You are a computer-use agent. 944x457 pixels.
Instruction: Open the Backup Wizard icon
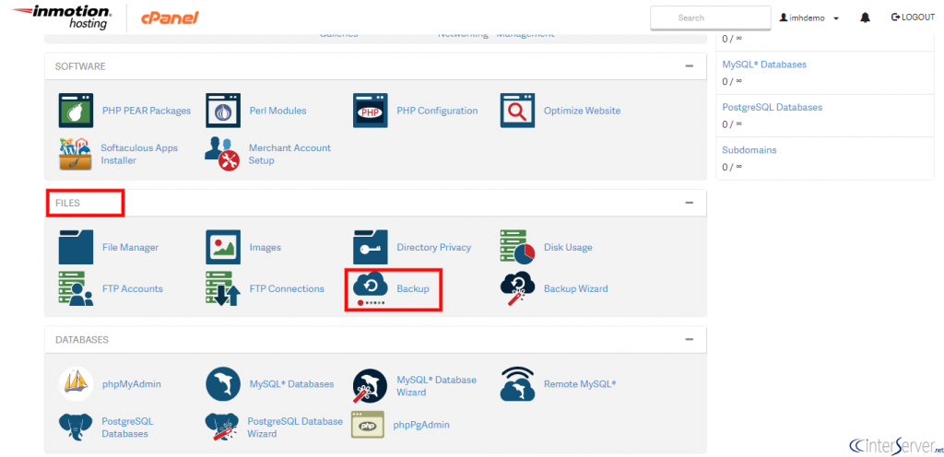pyautogui.click(x=517, y=288)
